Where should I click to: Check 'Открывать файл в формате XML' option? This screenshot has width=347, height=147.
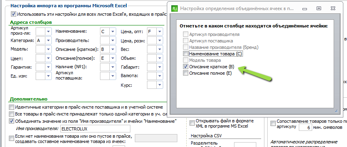point(192,122)
